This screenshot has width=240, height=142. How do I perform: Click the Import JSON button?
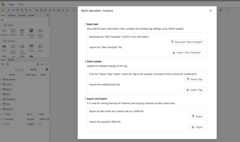point(197,127)
